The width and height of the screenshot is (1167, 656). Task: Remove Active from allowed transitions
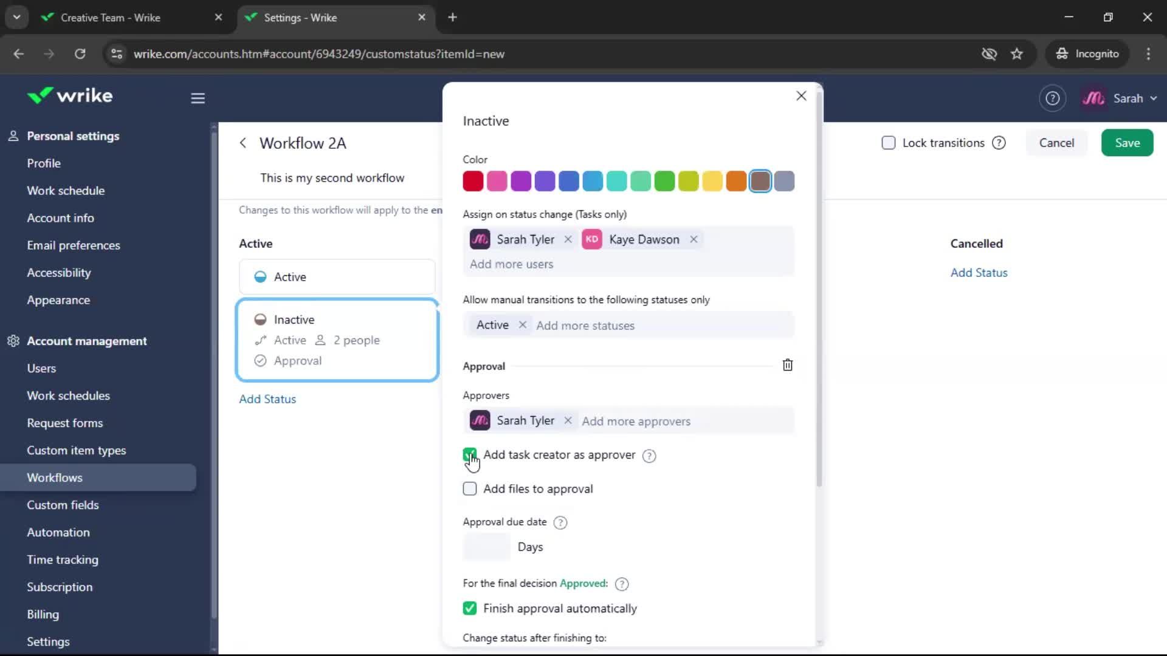pyautogui.click(x=522, y=325)
